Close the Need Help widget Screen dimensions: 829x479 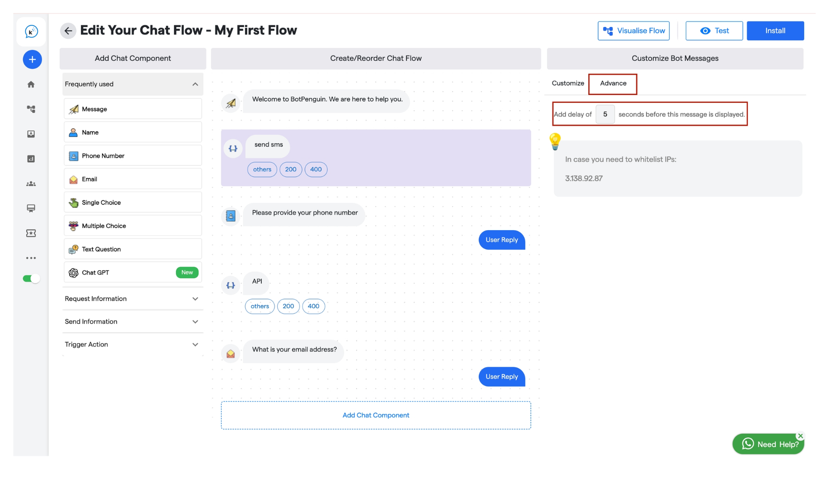tap(800, 436)
